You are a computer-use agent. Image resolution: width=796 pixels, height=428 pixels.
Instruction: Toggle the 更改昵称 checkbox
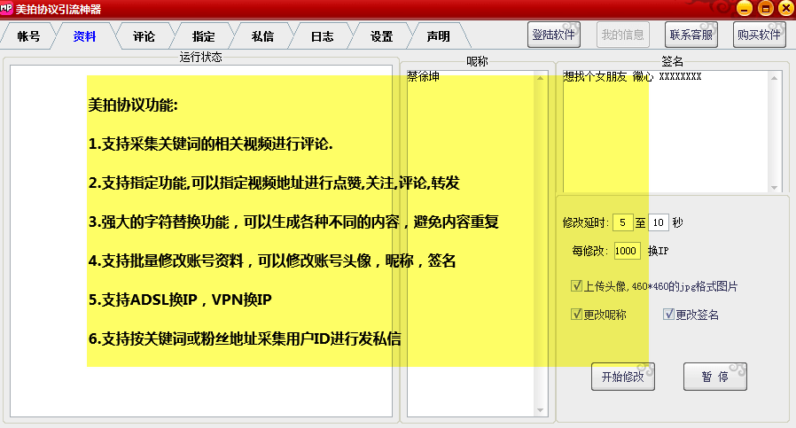point(576,315)
